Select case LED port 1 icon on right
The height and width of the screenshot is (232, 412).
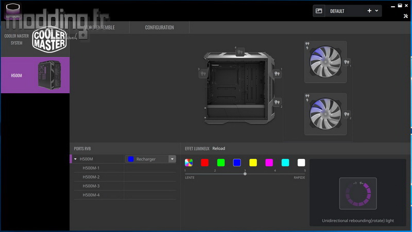[x=277, y=74]
